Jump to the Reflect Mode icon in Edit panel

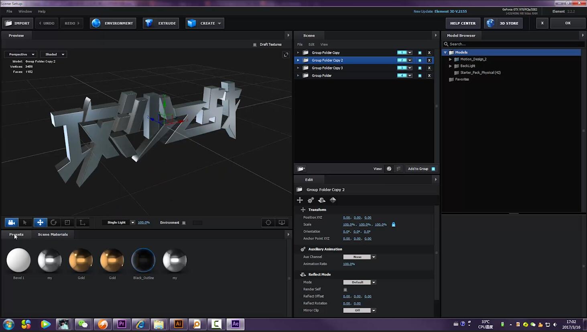322,200
